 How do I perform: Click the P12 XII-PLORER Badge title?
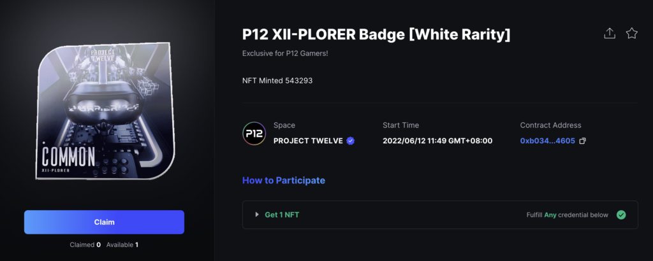click(x=376, y=34)
